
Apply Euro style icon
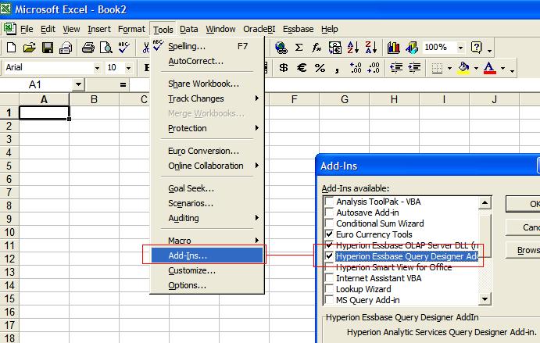tap(302, 67)
